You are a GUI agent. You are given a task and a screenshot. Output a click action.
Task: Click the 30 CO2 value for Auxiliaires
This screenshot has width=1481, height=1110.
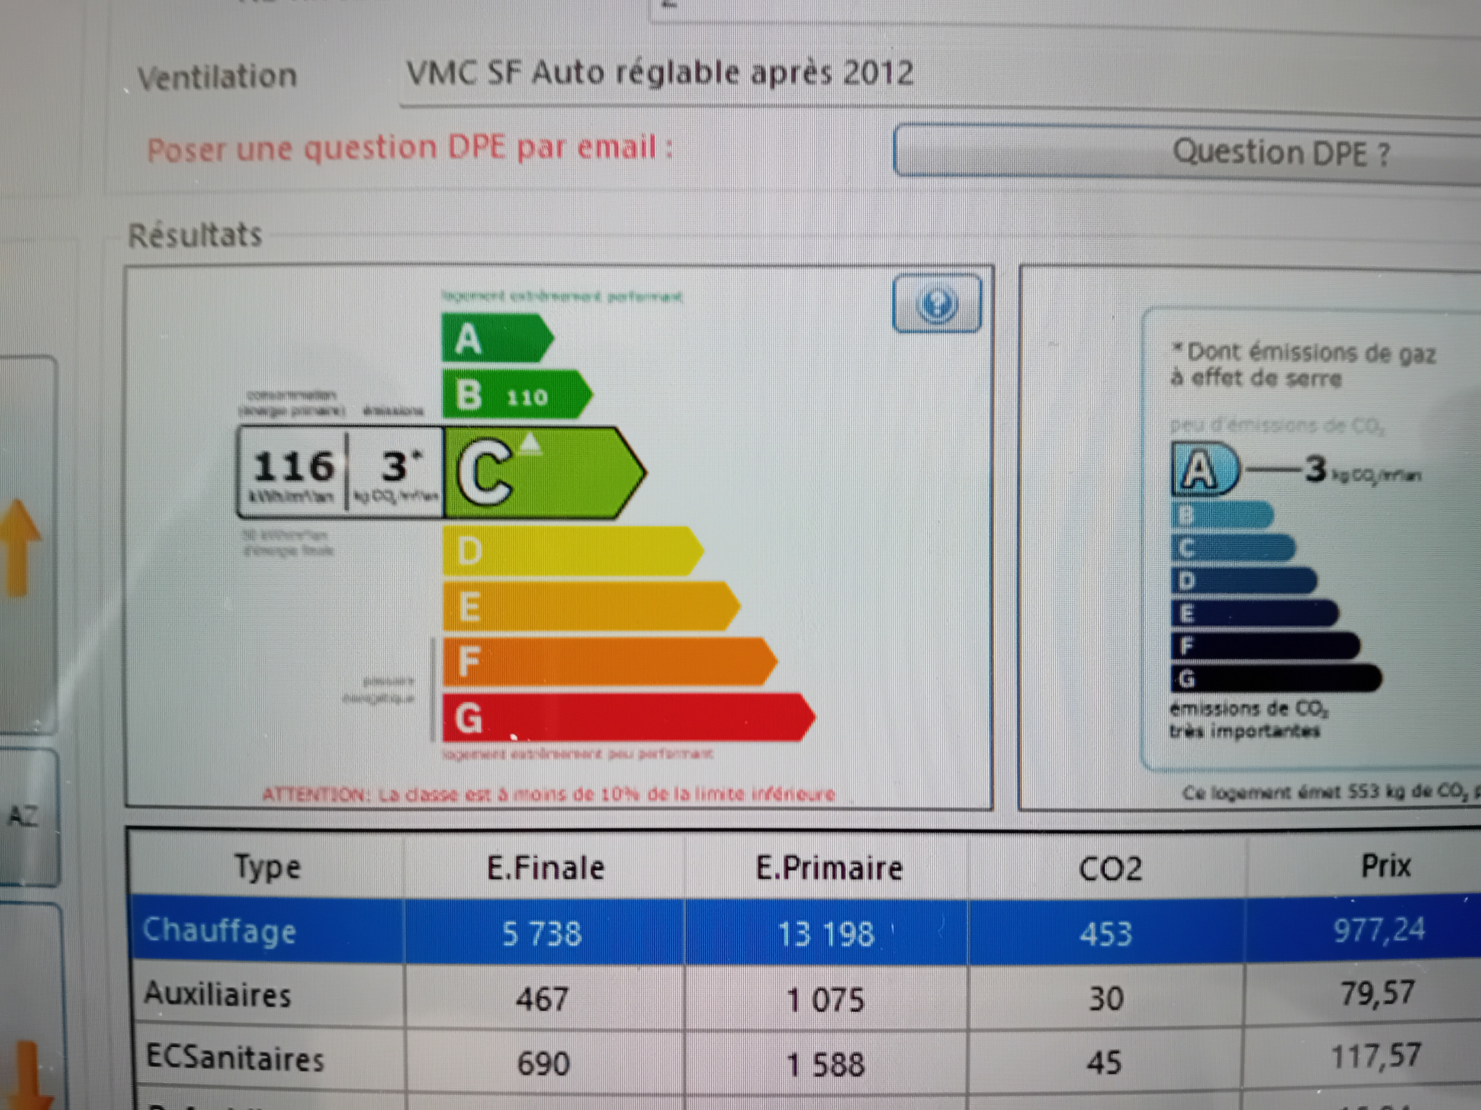click(1106, 999)
